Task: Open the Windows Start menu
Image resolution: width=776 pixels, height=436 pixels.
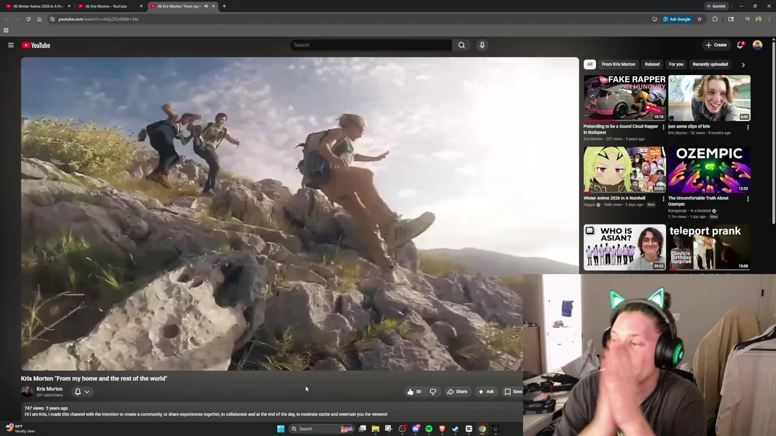Action: (x=281, y=429)
